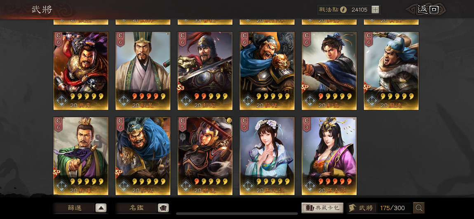Select the 程昱 general card
Image resolution: width=474 pixels, height=219 pixels.
pos(143,71)
